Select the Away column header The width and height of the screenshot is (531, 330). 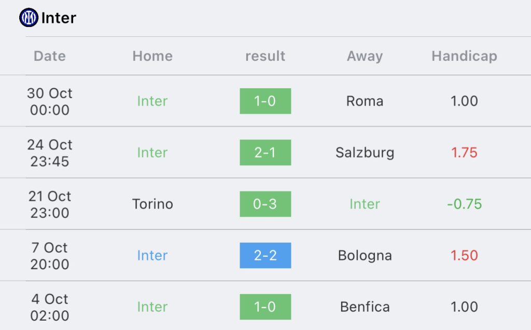tap(365, 56)
